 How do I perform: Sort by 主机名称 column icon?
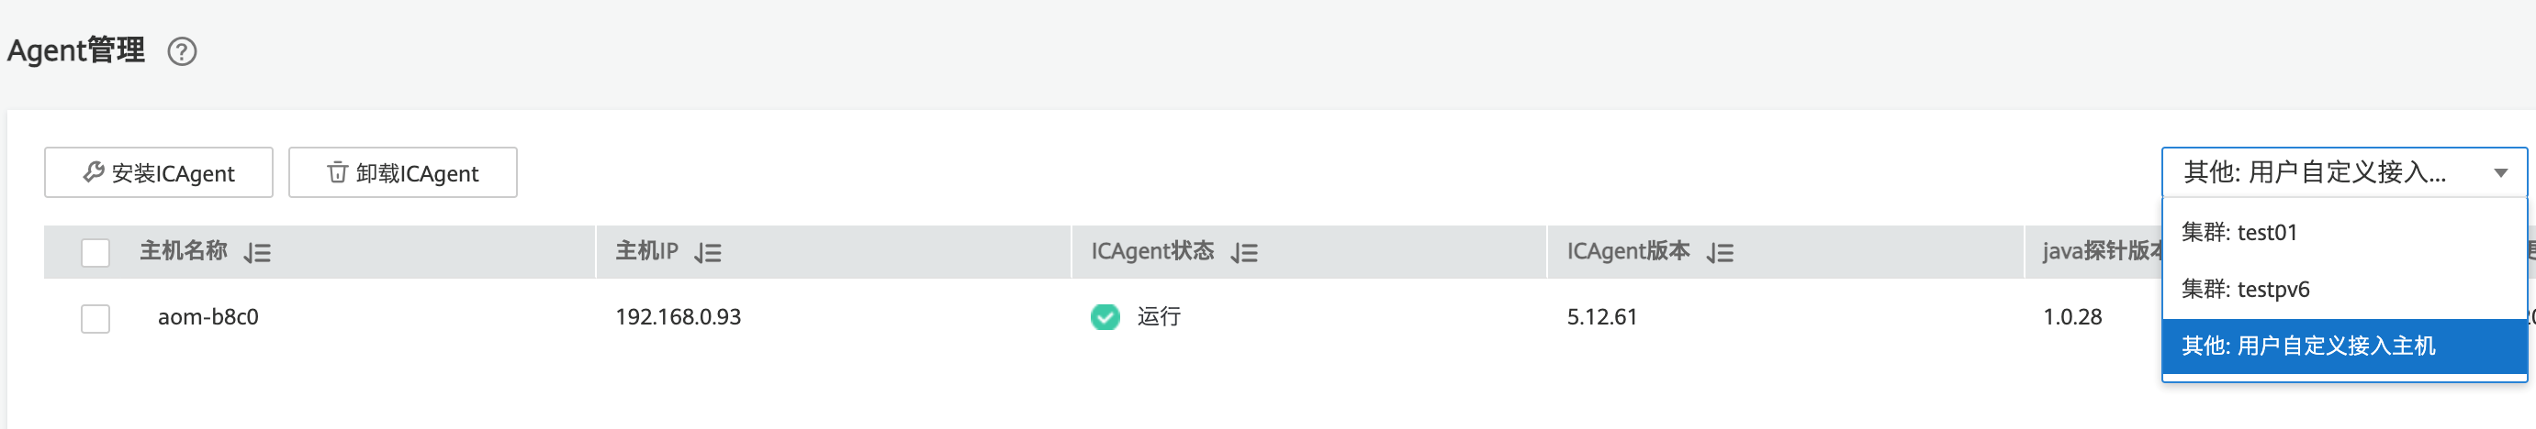point(258,253)
